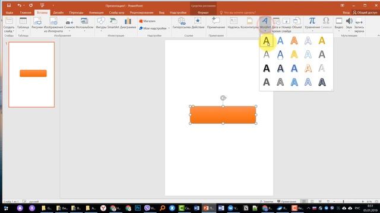Open Изображения из Интернета online pictures
This screenshot has width=380, height=213.
53,25
